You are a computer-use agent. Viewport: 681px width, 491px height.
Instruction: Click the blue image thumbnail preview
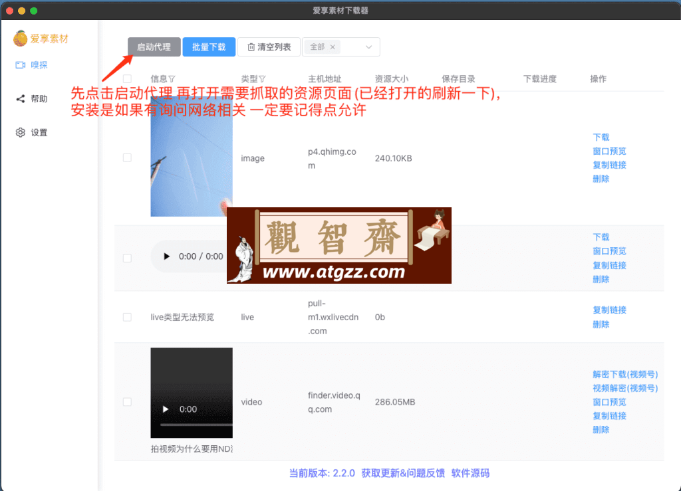click(x=192, y=158)
